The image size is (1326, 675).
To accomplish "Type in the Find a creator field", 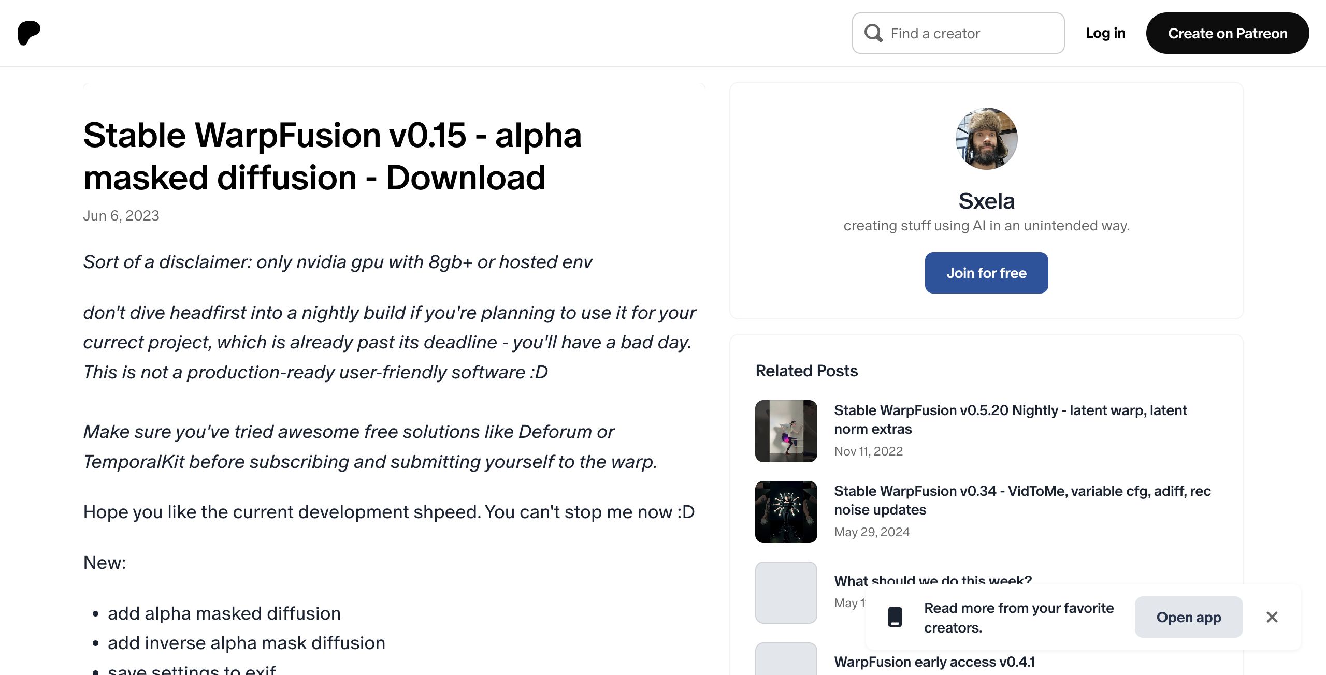I will point(969,33).
